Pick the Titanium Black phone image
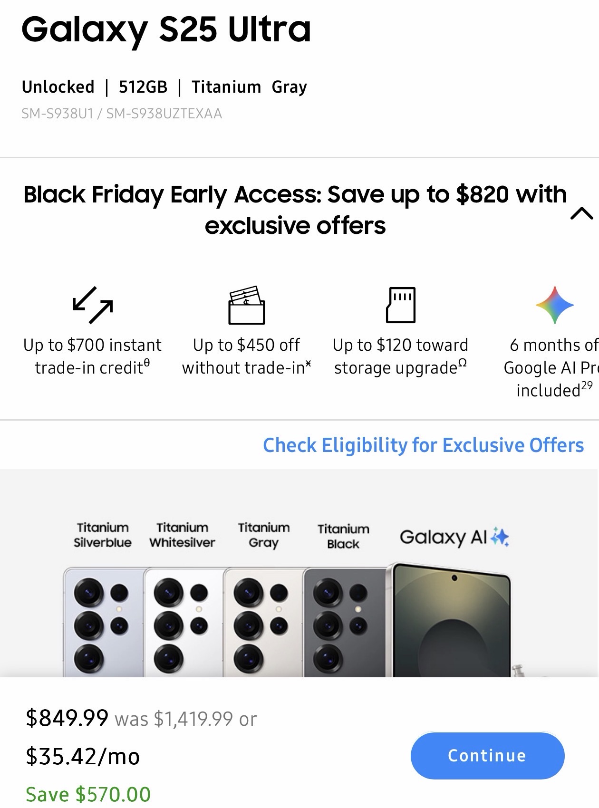 click(343, 622)
